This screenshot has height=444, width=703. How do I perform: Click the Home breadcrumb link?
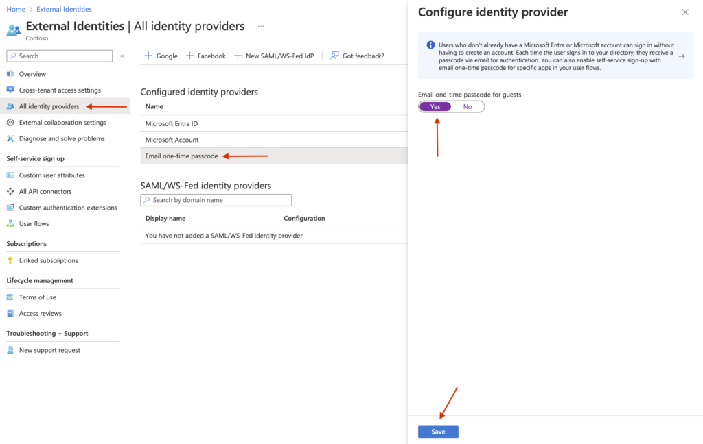[16, 9]
